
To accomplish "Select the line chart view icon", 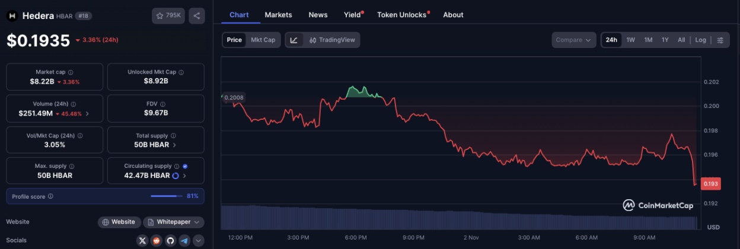I will (x=294, y=40).
